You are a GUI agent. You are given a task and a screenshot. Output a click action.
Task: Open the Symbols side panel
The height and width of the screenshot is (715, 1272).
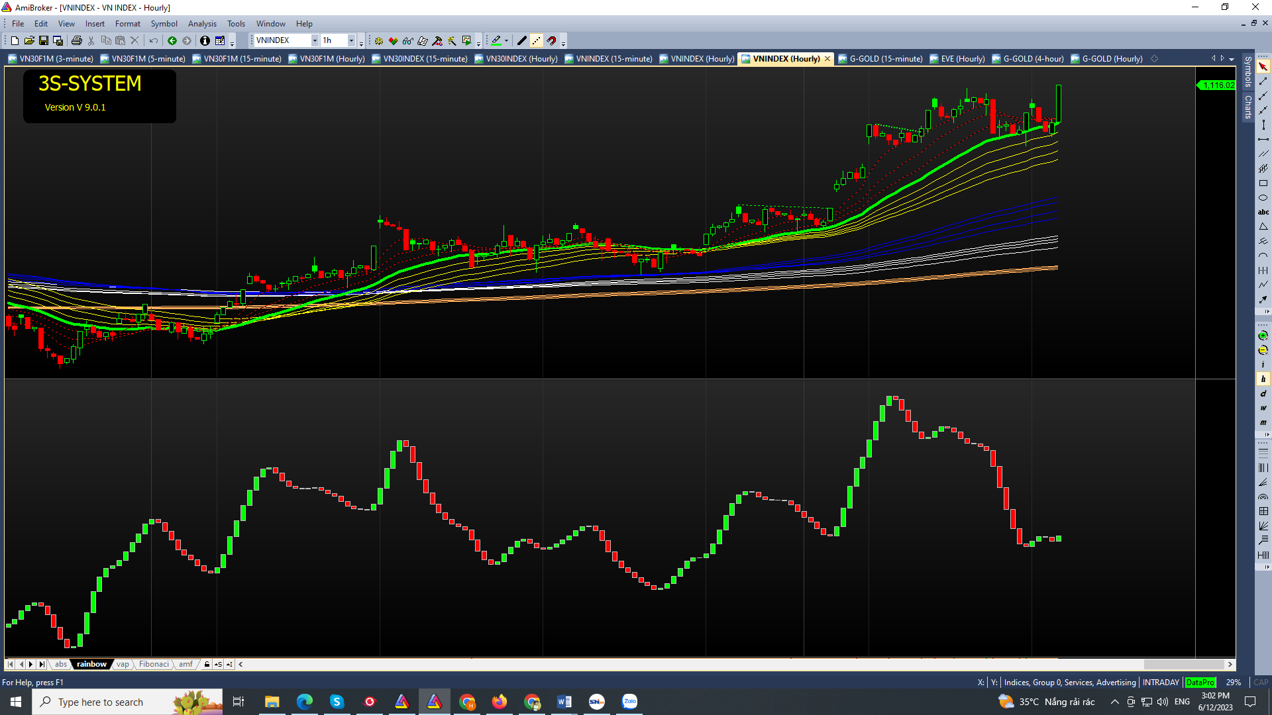[1247, 71]
